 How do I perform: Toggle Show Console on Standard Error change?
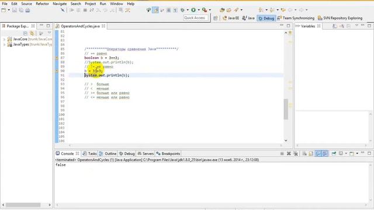pyautogui.click(x=325, y=153)
